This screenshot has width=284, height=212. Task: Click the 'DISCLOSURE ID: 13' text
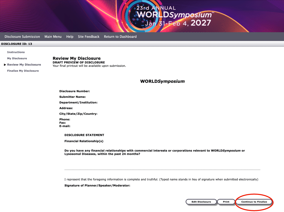tap(17, 44)
